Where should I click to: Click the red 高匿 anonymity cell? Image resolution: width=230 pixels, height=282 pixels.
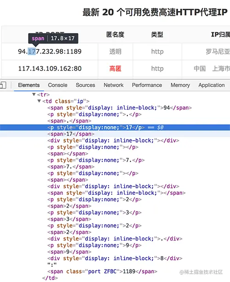[x=115, y=68]
